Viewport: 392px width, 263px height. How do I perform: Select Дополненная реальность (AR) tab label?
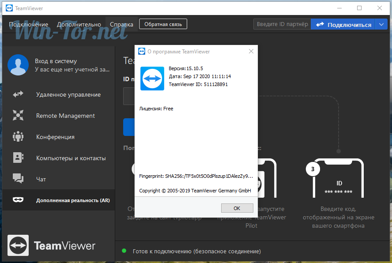(73, 200)
